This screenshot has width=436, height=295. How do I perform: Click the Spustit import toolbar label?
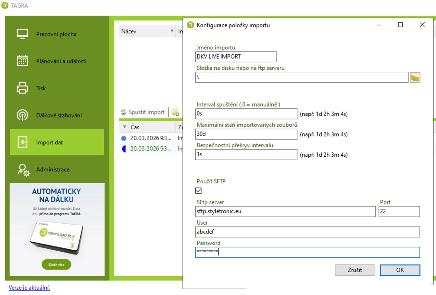pyautogui.click(x=146, y=112)
